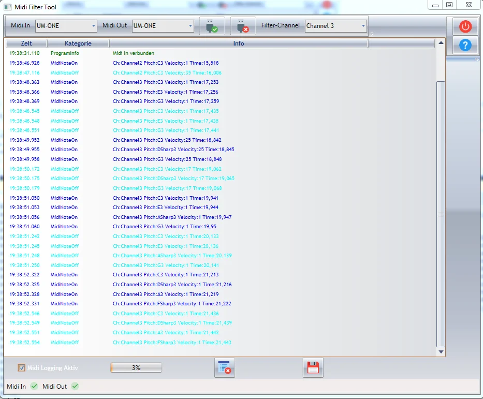Click 'Pitch:E3 Velocity:1 Time:17,256' entry
The width and height of the screenshot is (483, 399).
pos(220,92)
